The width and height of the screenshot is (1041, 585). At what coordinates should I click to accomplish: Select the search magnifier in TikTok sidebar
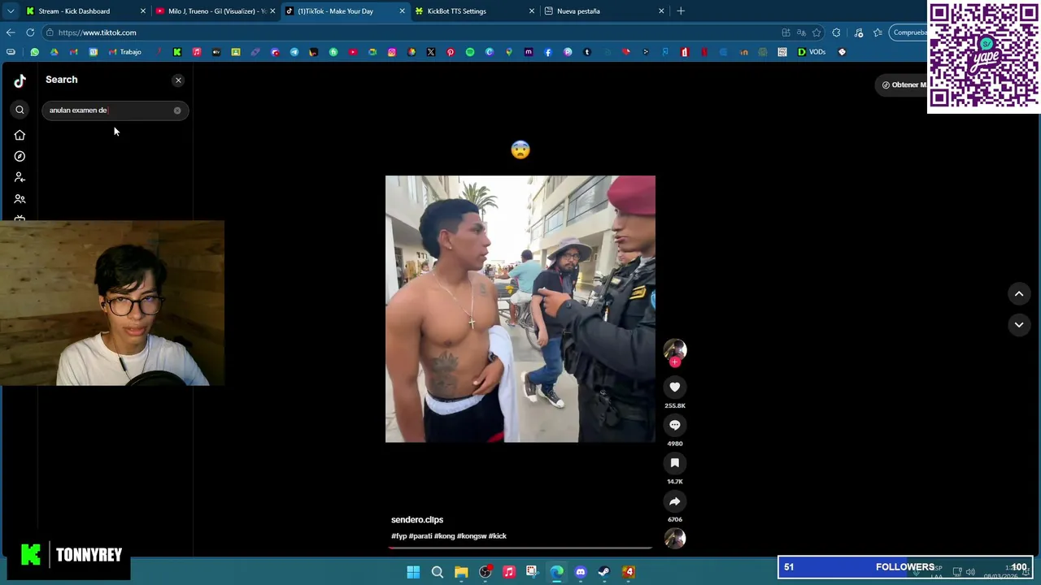coord(20,110)
